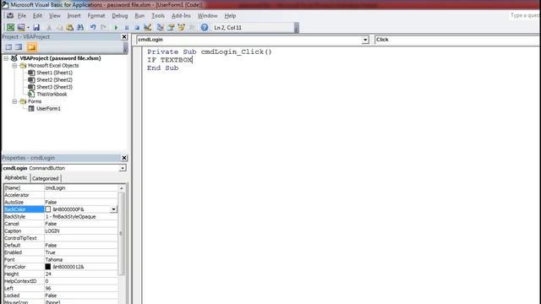Click the Find binoculars icon
Screen dimensions: 541x304
[x=80, y=28]
